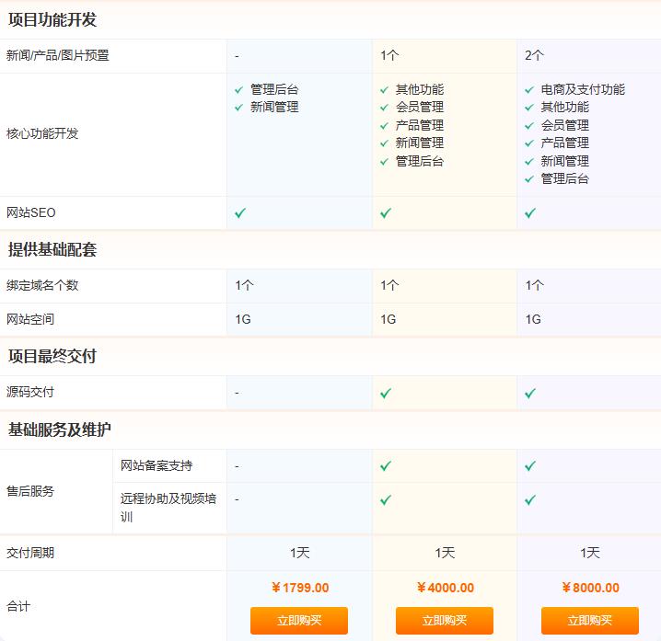Select the 基础服务及维护 section heading
Image resolution: width=661 pixels, height=641 pixels.
point(60,429)
